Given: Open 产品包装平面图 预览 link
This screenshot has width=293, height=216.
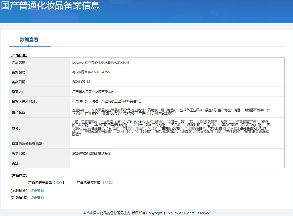Looking at the screenshot, I should 59,182.
